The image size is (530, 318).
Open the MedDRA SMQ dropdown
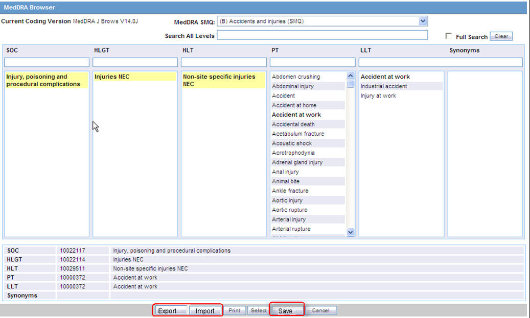click(x=423, y=21)
